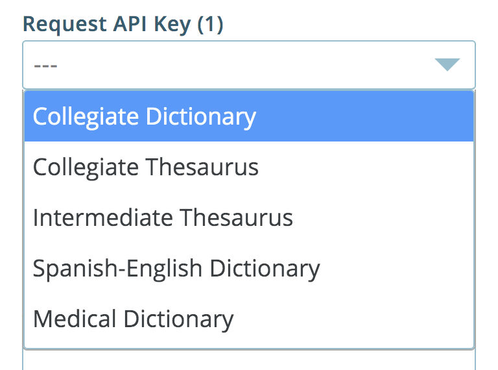Click the Request API Key (1) label
This screenshot has width=498, height=370.
123,24
